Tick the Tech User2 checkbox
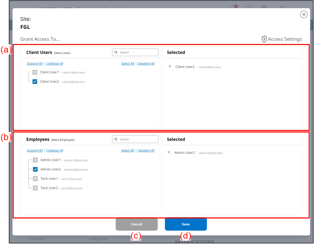This screenshot has height=244, width=314. pyautogui.click(x=35, y=188)
